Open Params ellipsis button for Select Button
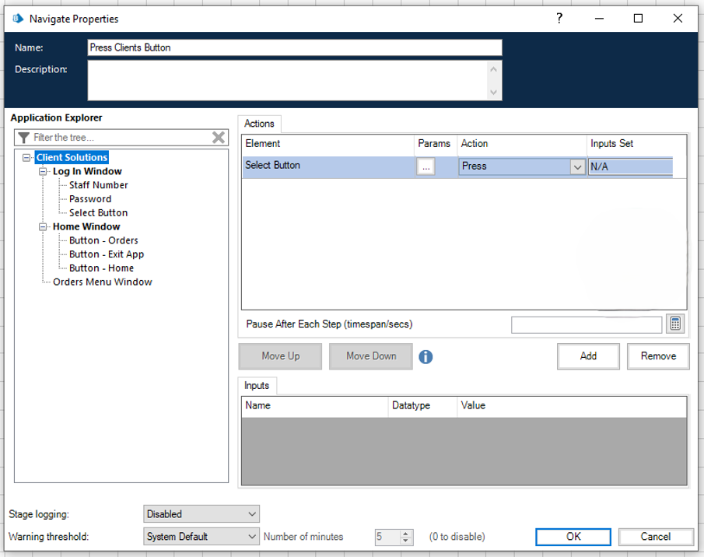This screenshot has height=557, width=704. tap(425, 166)
